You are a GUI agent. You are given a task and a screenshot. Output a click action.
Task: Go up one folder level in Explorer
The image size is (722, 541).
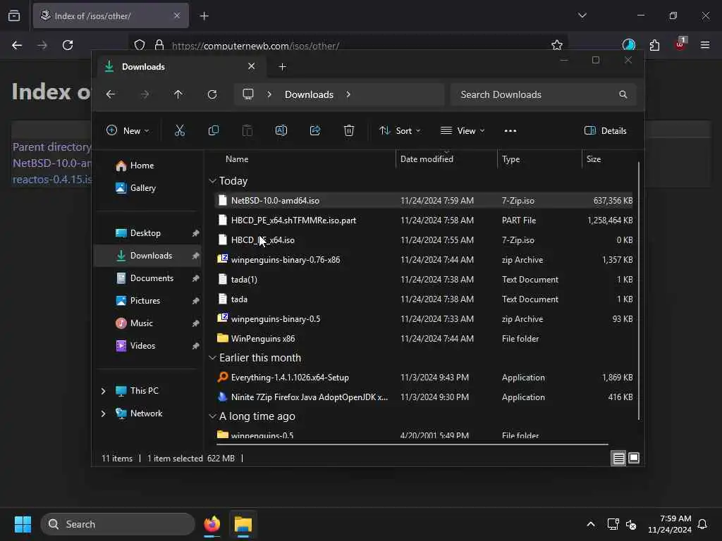[178, 94]
